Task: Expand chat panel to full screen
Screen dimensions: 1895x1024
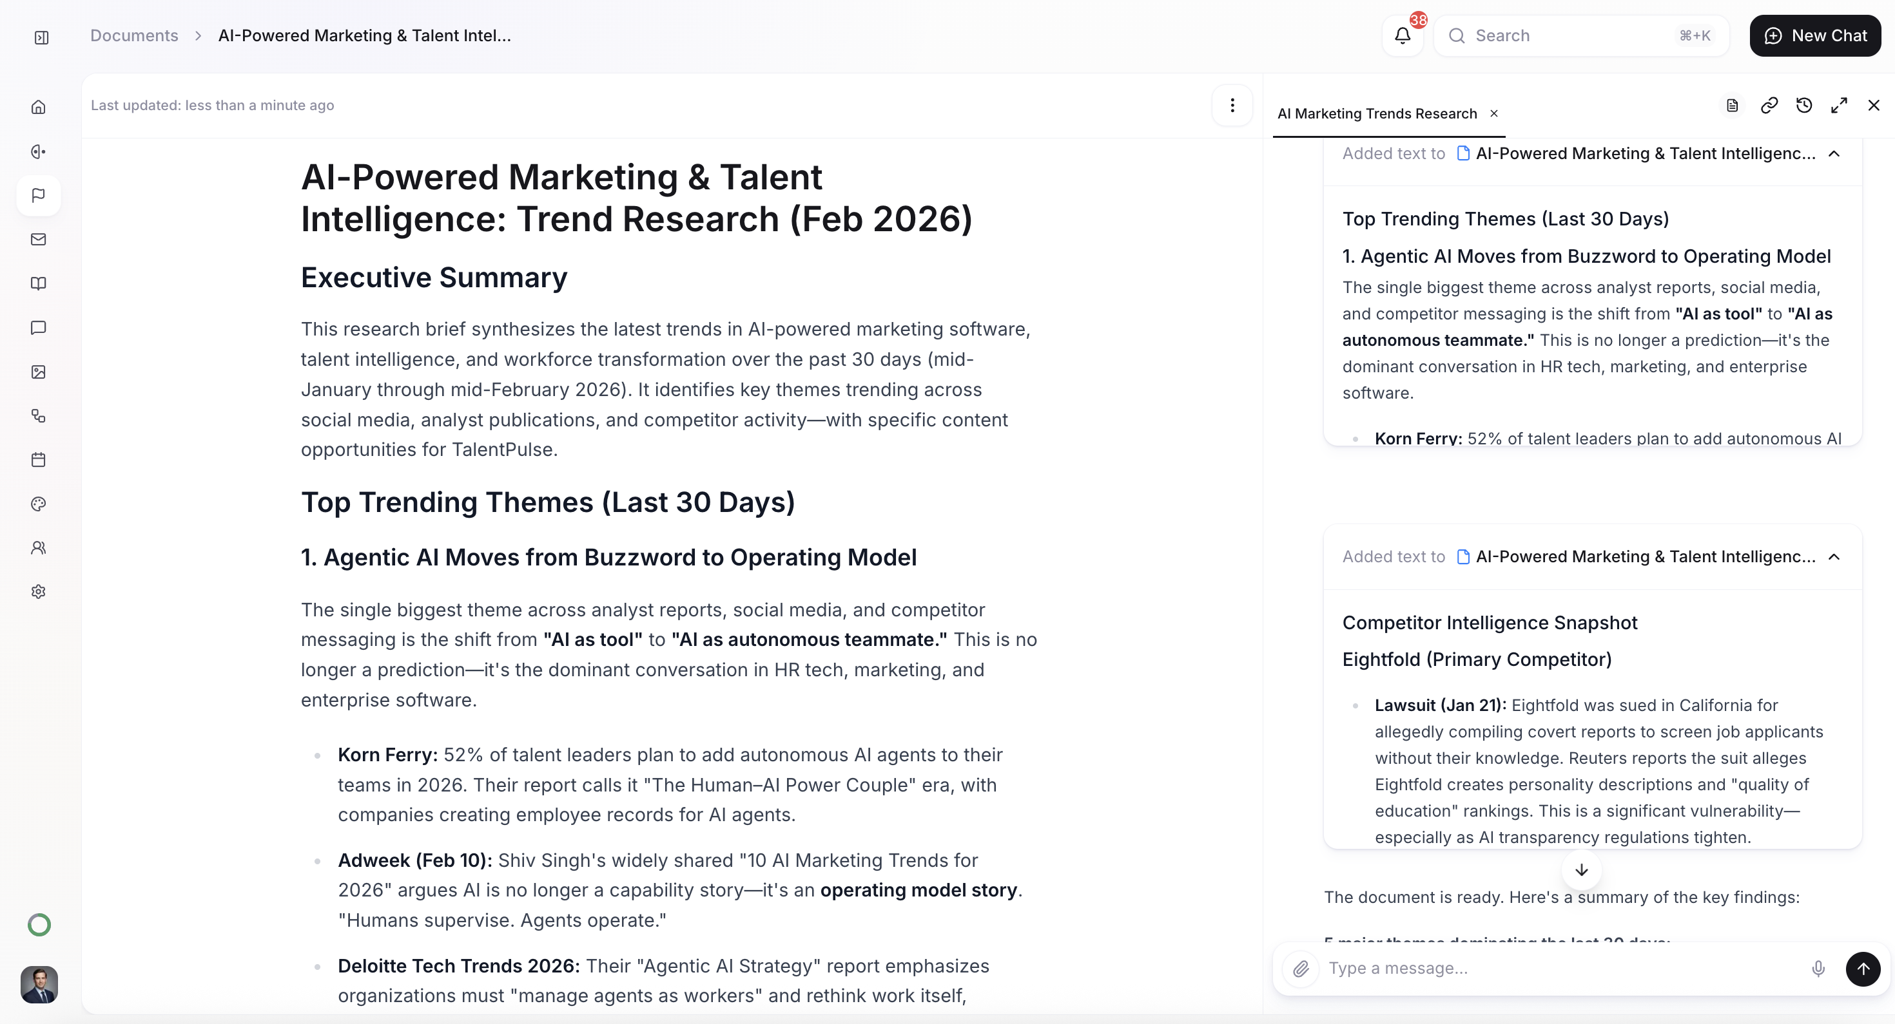Action: click(x=1838, y=106)
